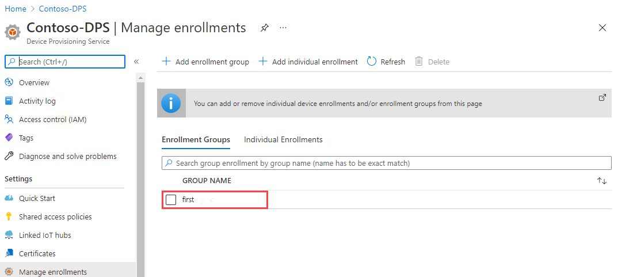Viewport: 618px width, 277px height.
Task: Open Linked IoT hubs icon
Action: tap(9, 235)
